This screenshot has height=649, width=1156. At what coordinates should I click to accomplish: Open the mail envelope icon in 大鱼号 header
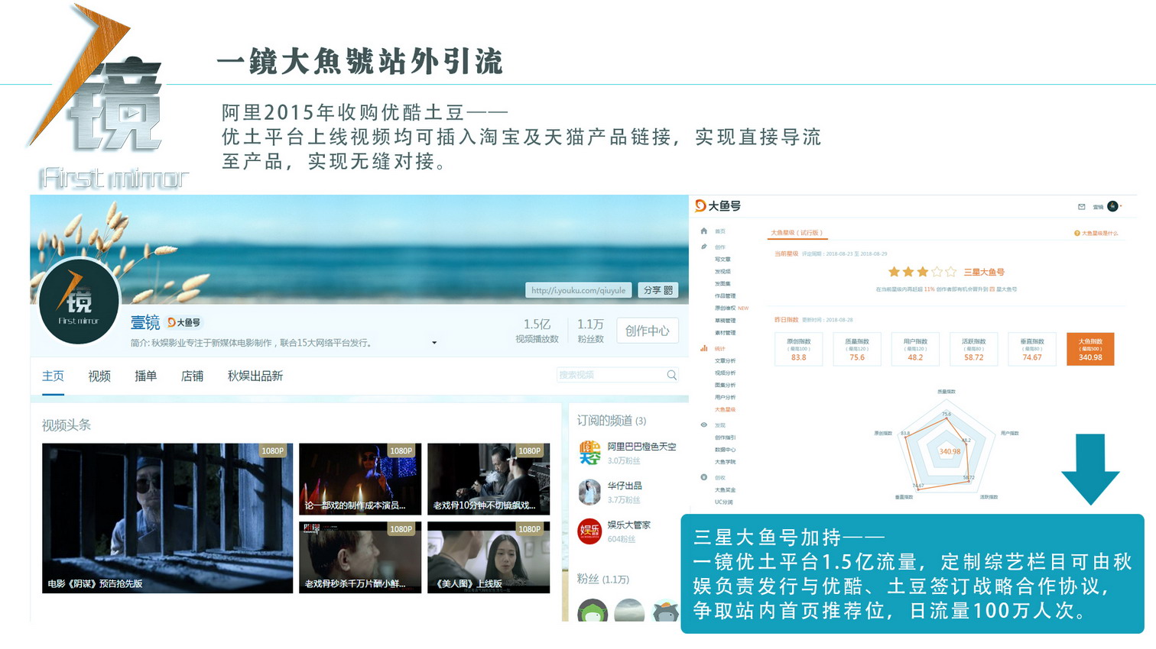[1081, 207]
